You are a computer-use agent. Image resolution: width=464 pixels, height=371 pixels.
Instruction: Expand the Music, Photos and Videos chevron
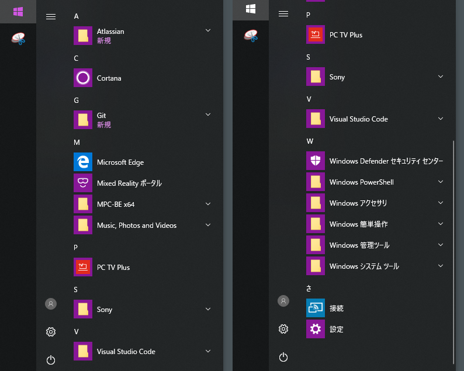tap(208, 225)
